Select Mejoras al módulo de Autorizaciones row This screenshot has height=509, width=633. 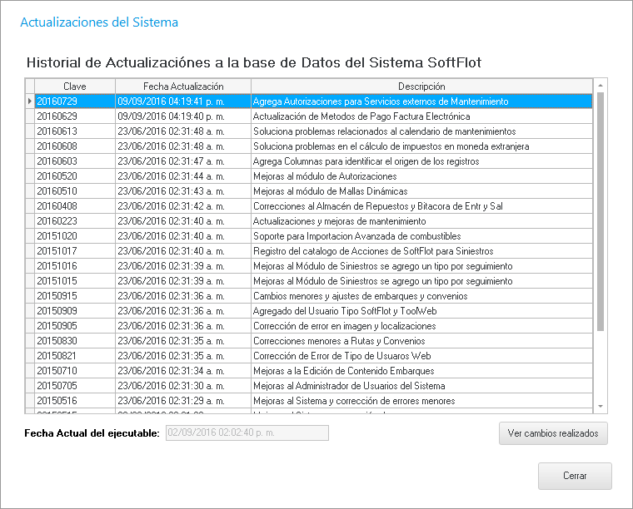(x=325, y=176)
